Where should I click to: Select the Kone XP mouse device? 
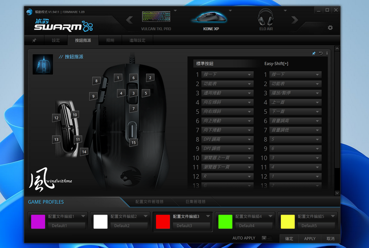[211, 20]
